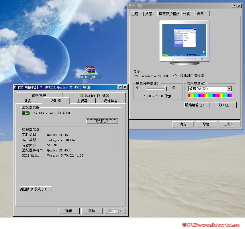Click the NVIDIA adapter card icon

(x=26, y=113)
